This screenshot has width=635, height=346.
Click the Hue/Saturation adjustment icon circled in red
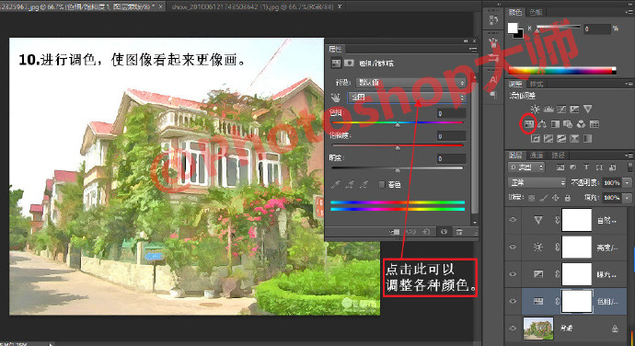coord(528,124)
